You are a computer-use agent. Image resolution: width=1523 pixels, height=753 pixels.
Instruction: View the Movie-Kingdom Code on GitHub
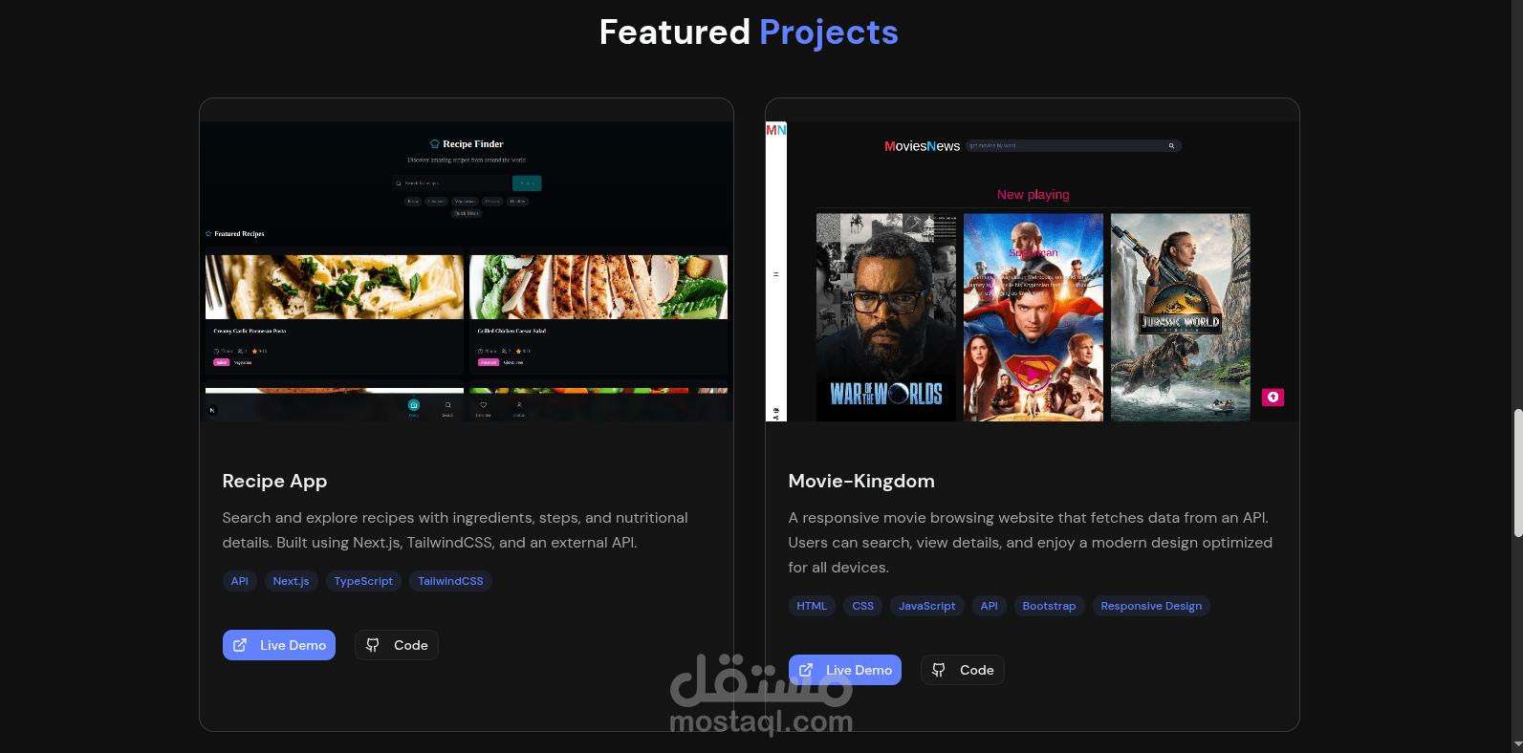(x=963, y=670)
